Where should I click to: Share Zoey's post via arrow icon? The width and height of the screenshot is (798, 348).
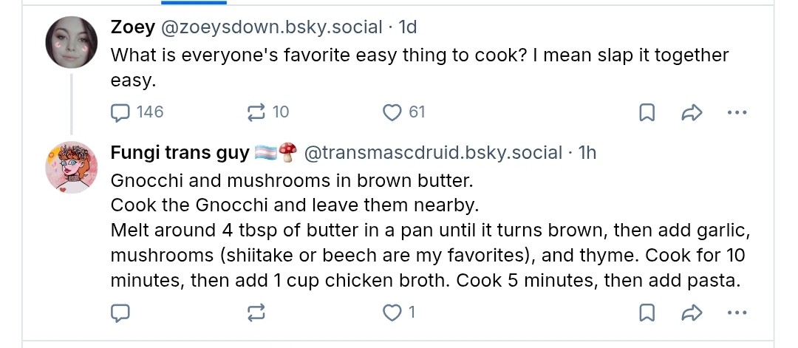click(x=692, y=113)
